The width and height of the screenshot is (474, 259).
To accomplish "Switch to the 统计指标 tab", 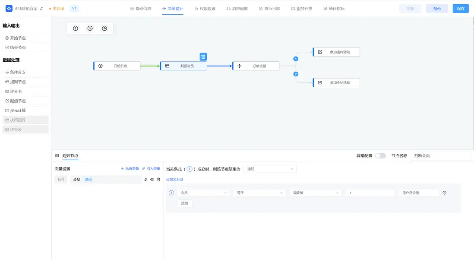I will point(334,9).
